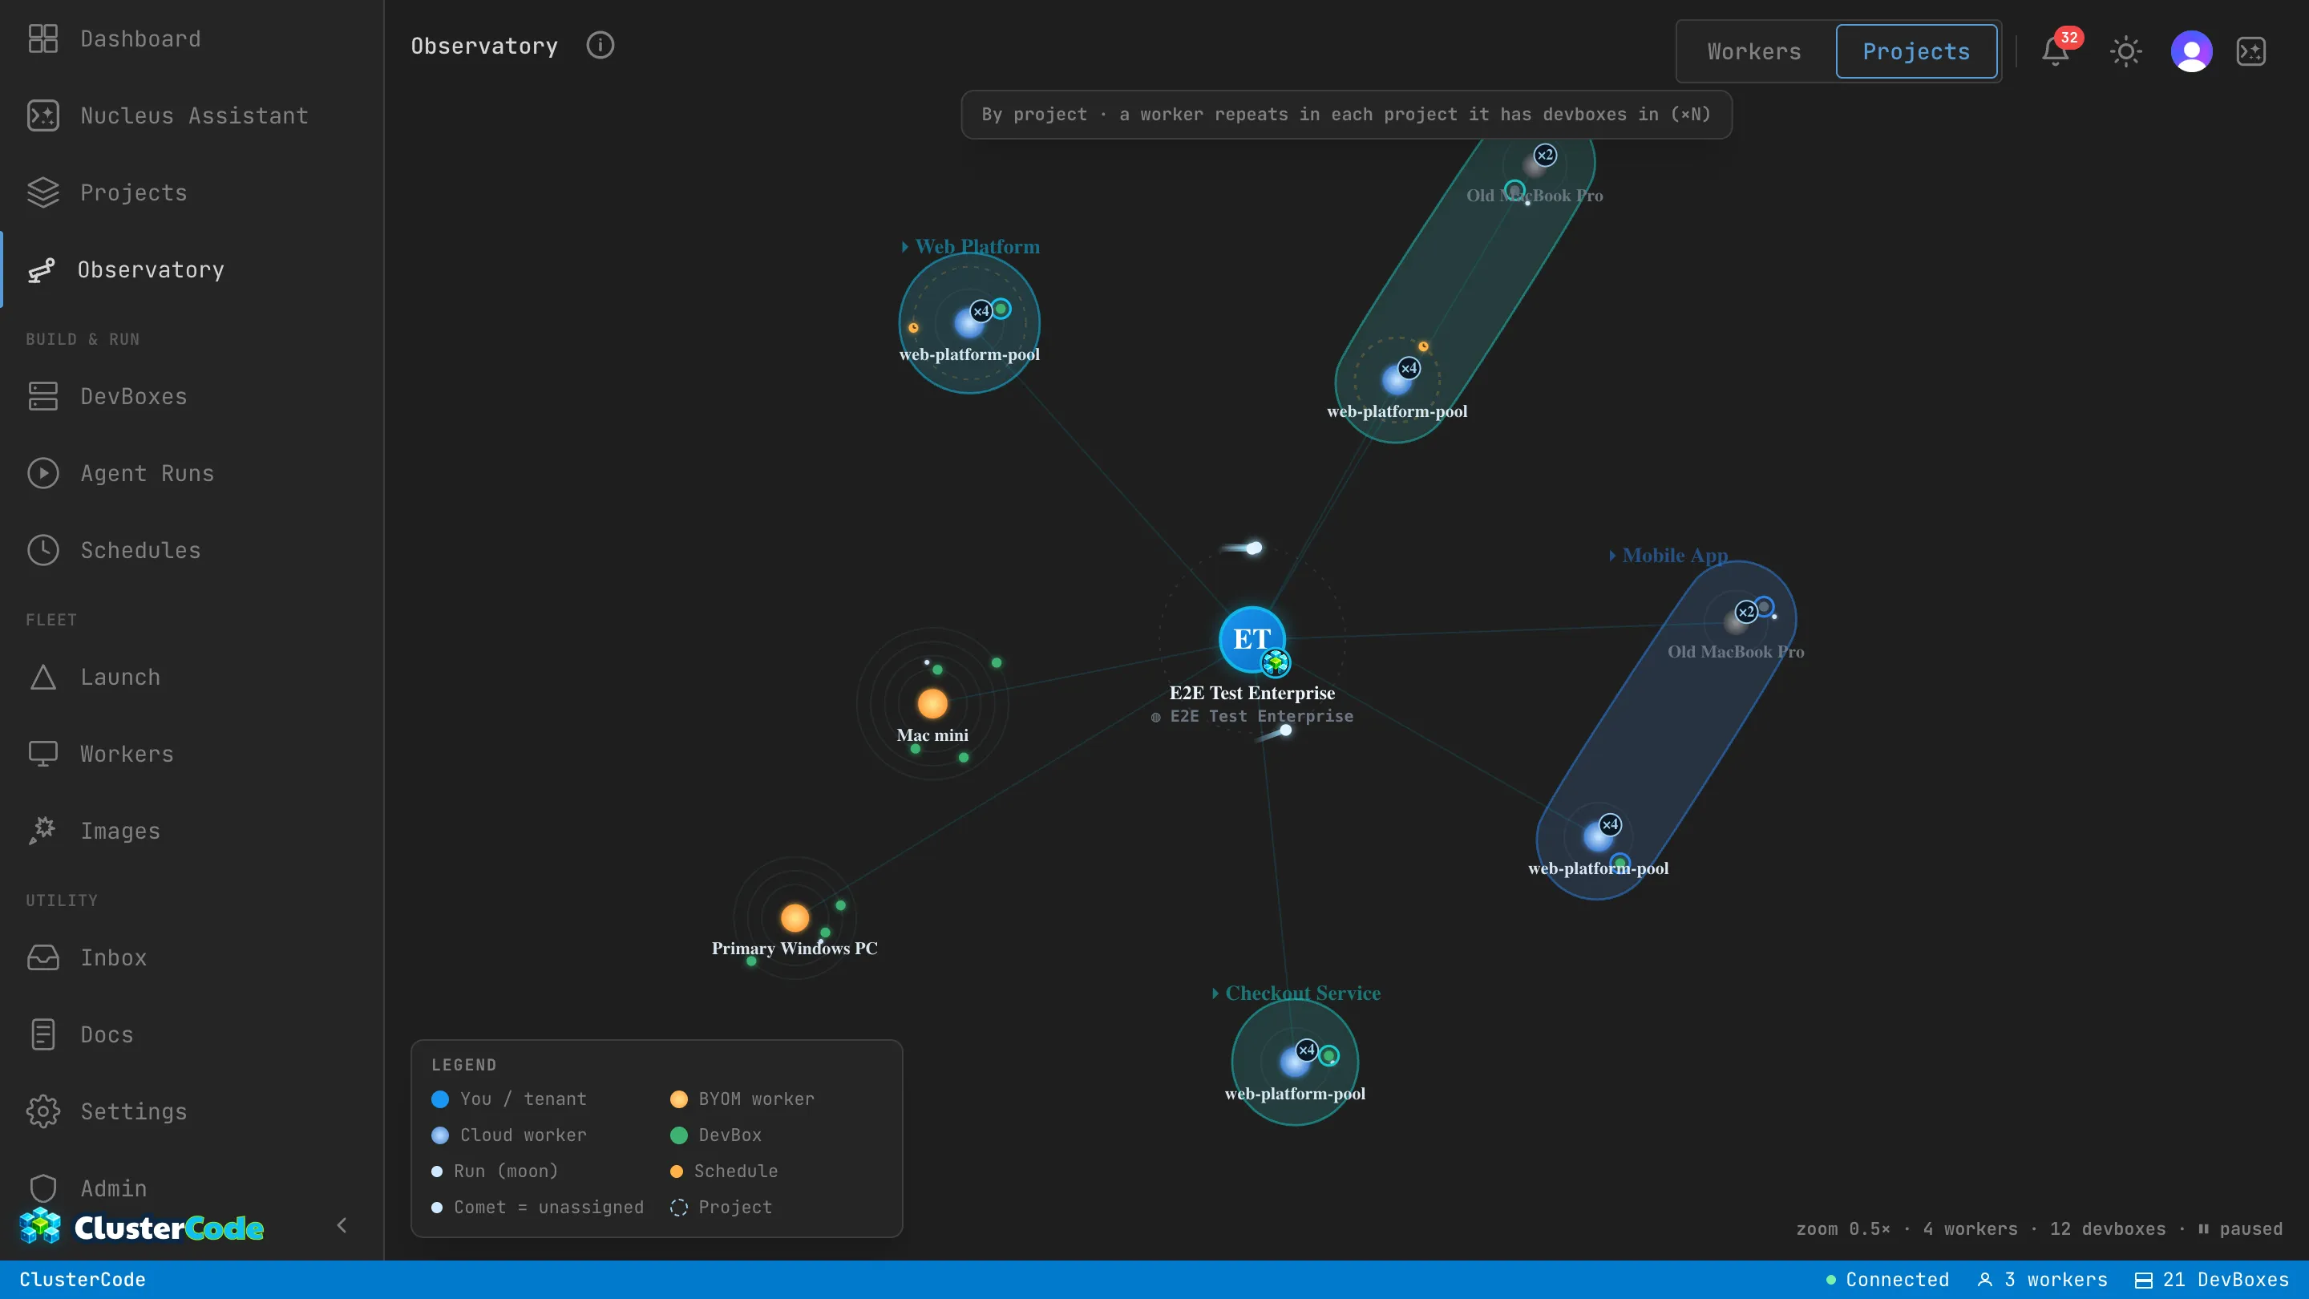Viewport: 2309px width, 1299px height.
Task: Click the Workers monitor icon in sidebar
Action: [42, 754]
